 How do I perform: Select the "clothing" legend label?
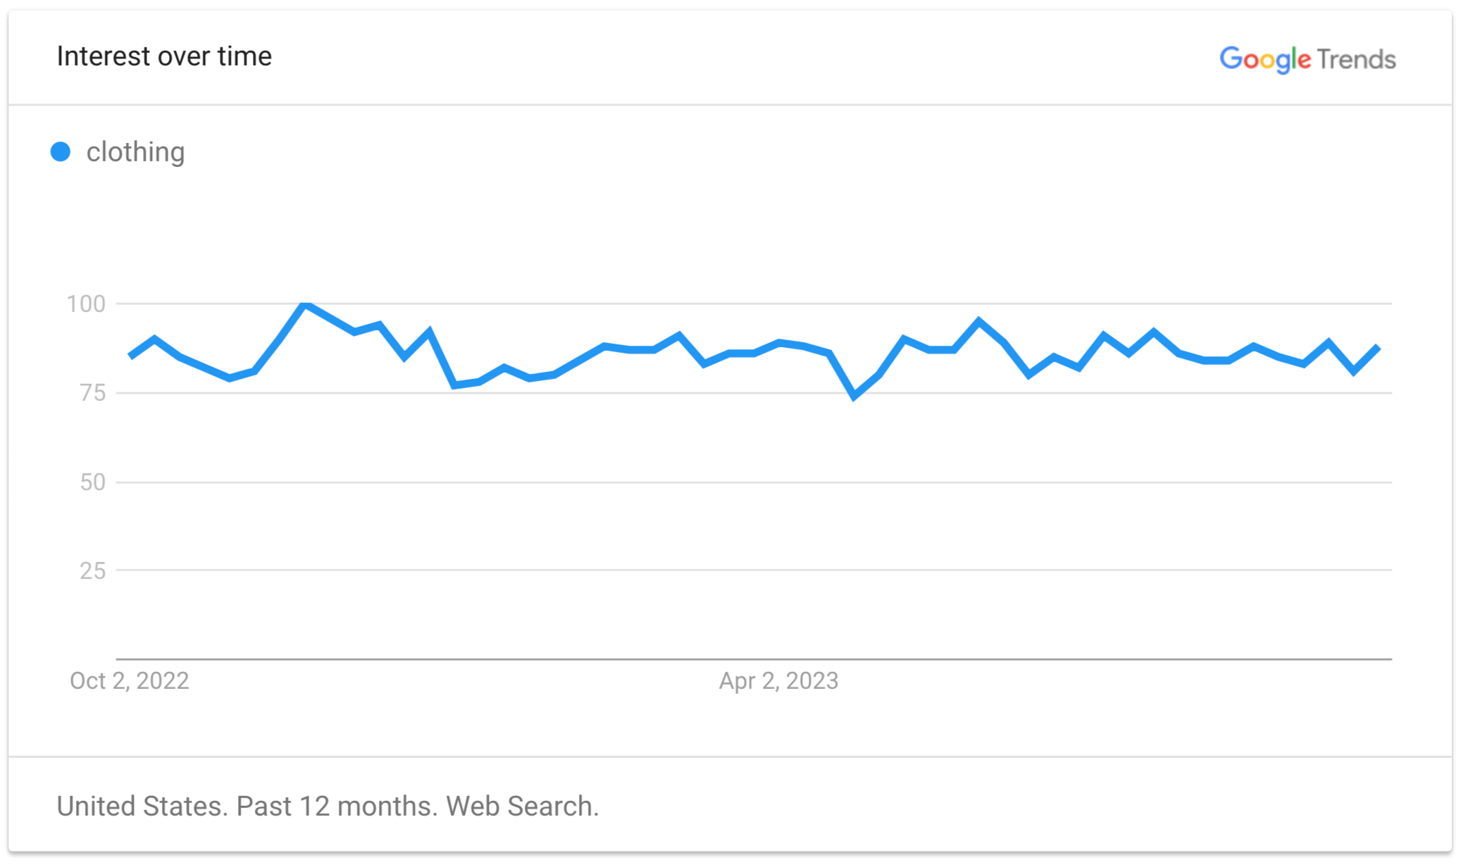(135, 151)
